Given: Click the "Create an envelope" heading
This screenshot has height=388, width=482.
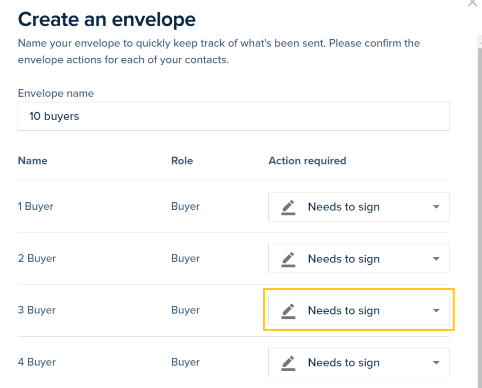Looking at the screenshot, I should tap(107, 19).
